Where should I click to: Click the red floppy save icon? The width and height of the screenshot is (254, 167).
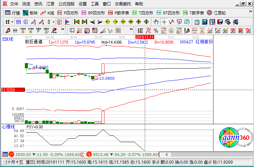(x=220, y=22)
